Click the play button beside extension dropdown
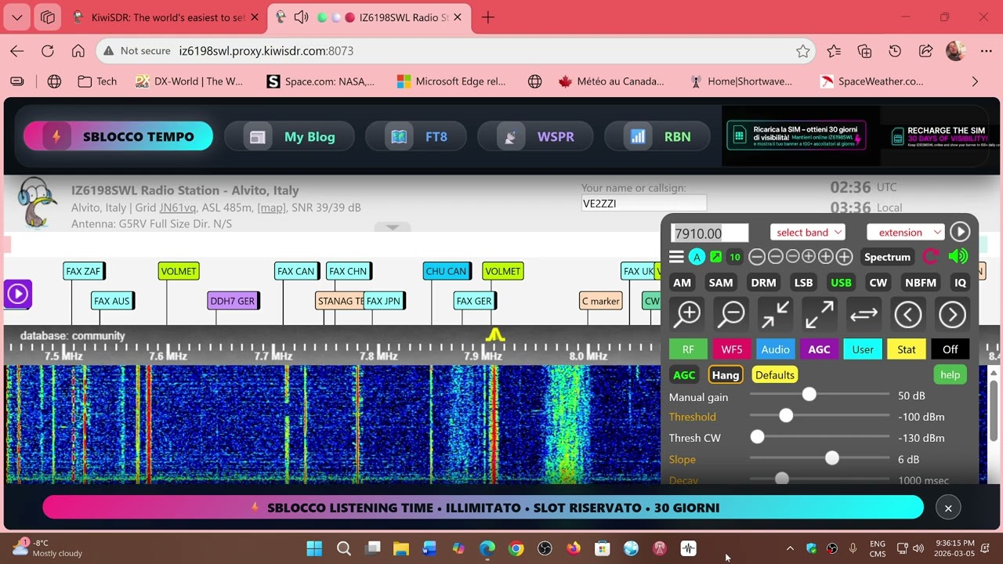The width and height of the screenshot is (1003, 564). pos(960,232)
